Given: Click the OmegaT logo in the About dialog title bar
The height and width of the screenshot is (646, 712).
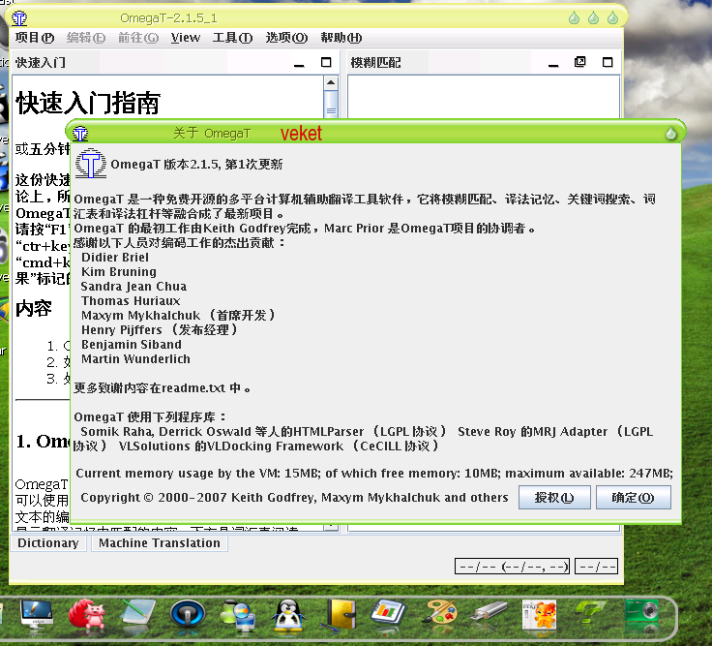Looking at the screenshot, I should click(x=80, y=134).
